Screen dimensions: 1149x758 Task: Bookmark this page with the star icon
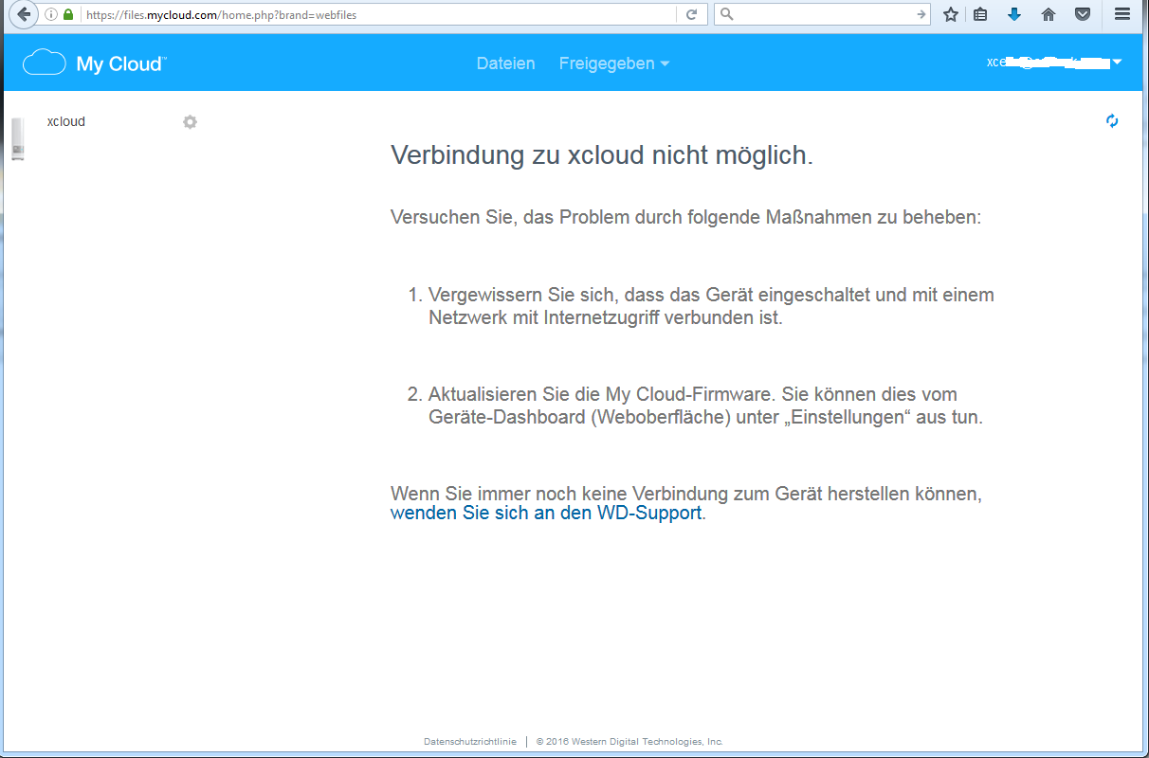pyautogui.click(x=951, y=14)
